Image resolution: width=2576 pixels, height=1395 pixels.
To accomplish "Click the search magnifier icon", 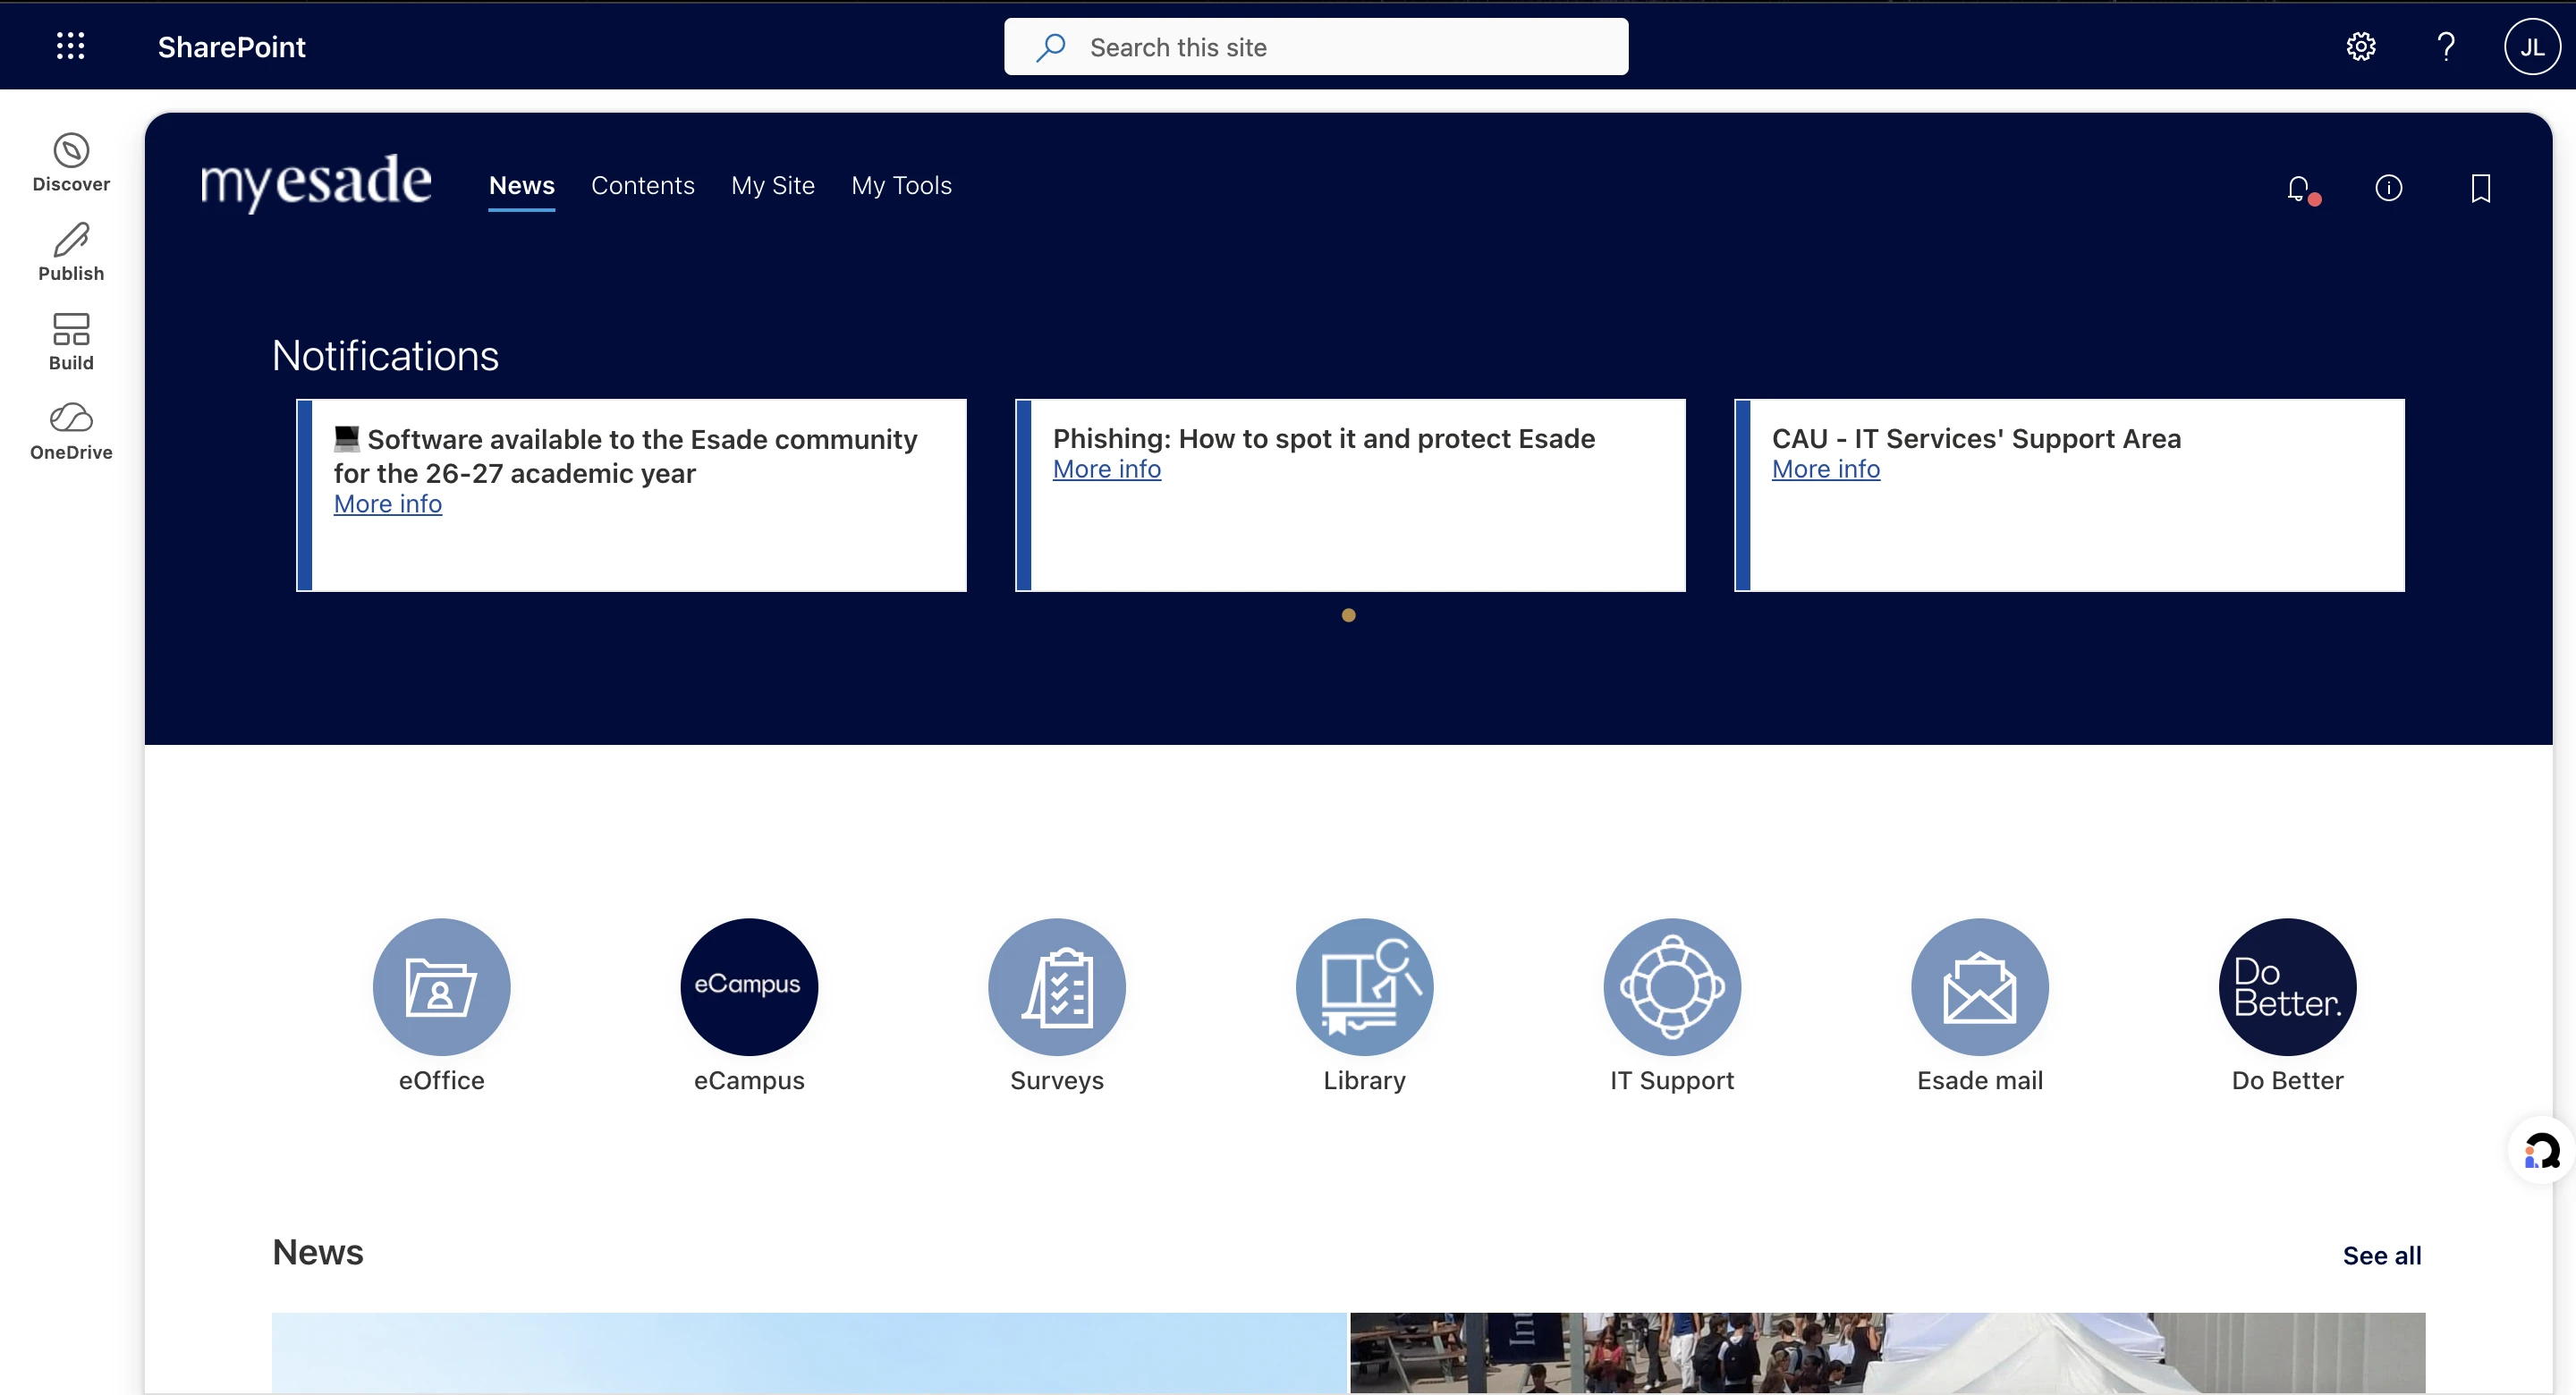I will click(x=1050, y=47).
